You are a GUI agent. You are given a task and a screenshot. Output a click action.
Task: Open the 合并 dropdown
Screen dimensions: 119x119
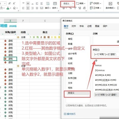(55, 8)
